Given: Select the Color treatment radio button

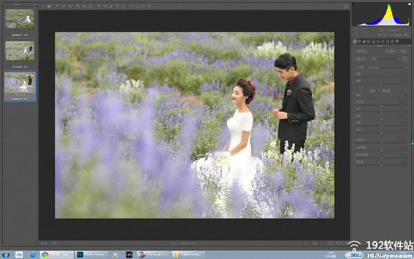Looking at the screenshot, I should pos(387,52).
